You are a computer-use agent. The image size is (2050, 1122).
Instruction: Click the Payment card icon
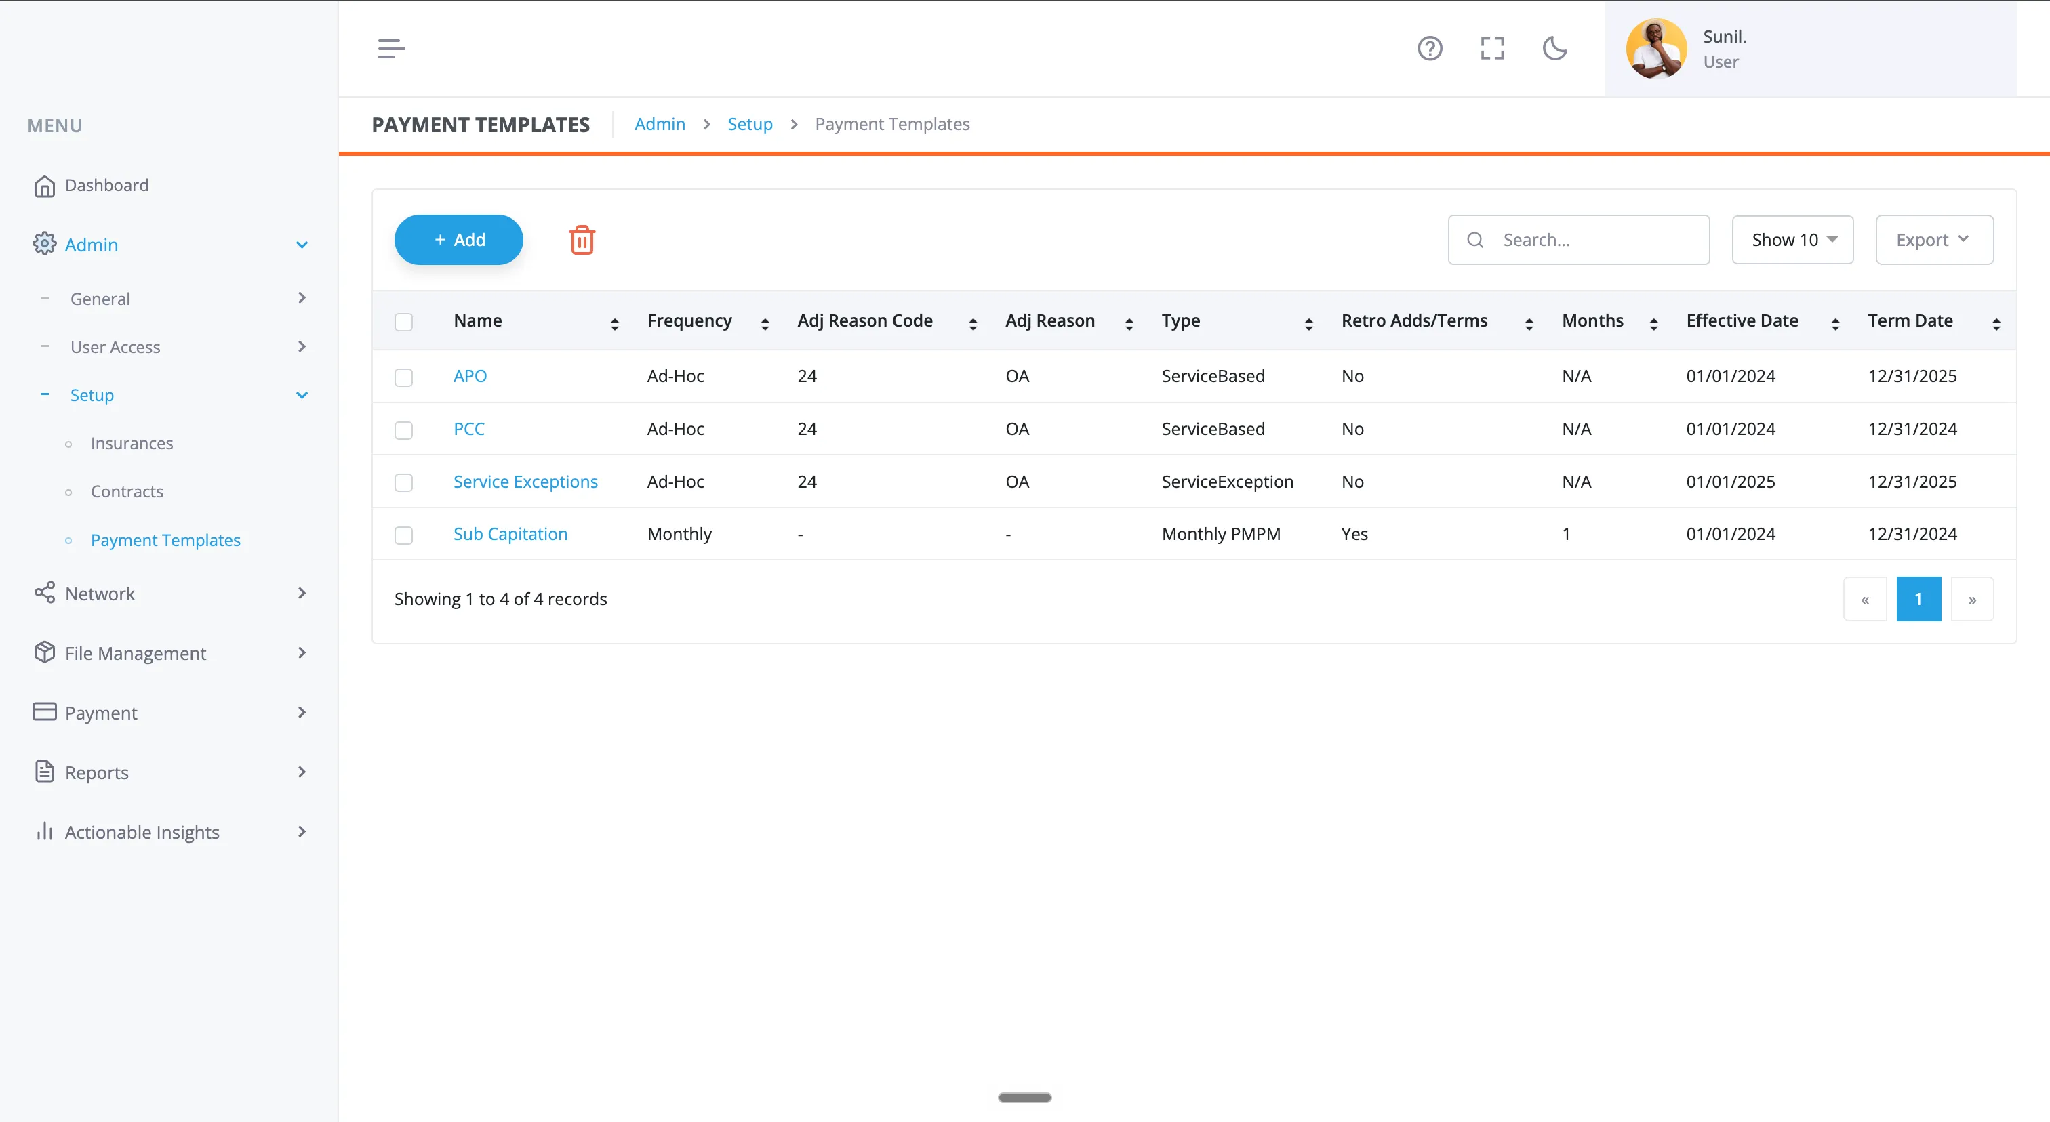coord(45,711)
